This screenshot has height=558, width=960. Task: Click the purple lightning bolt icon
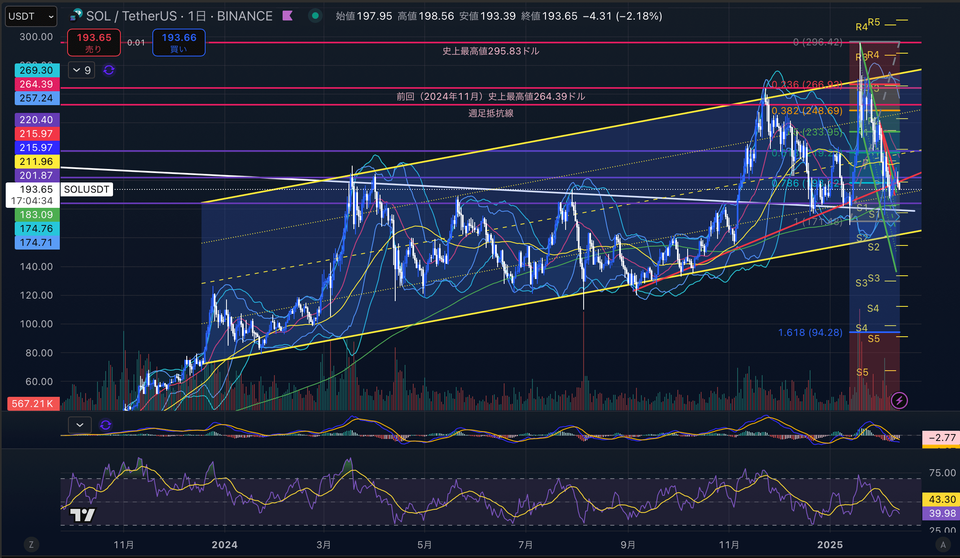click(899, 400)
